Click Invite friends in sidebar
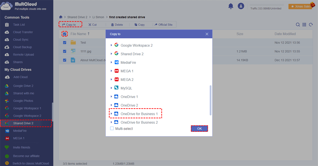Screen dimensions: 318x166 pos(21,147)
